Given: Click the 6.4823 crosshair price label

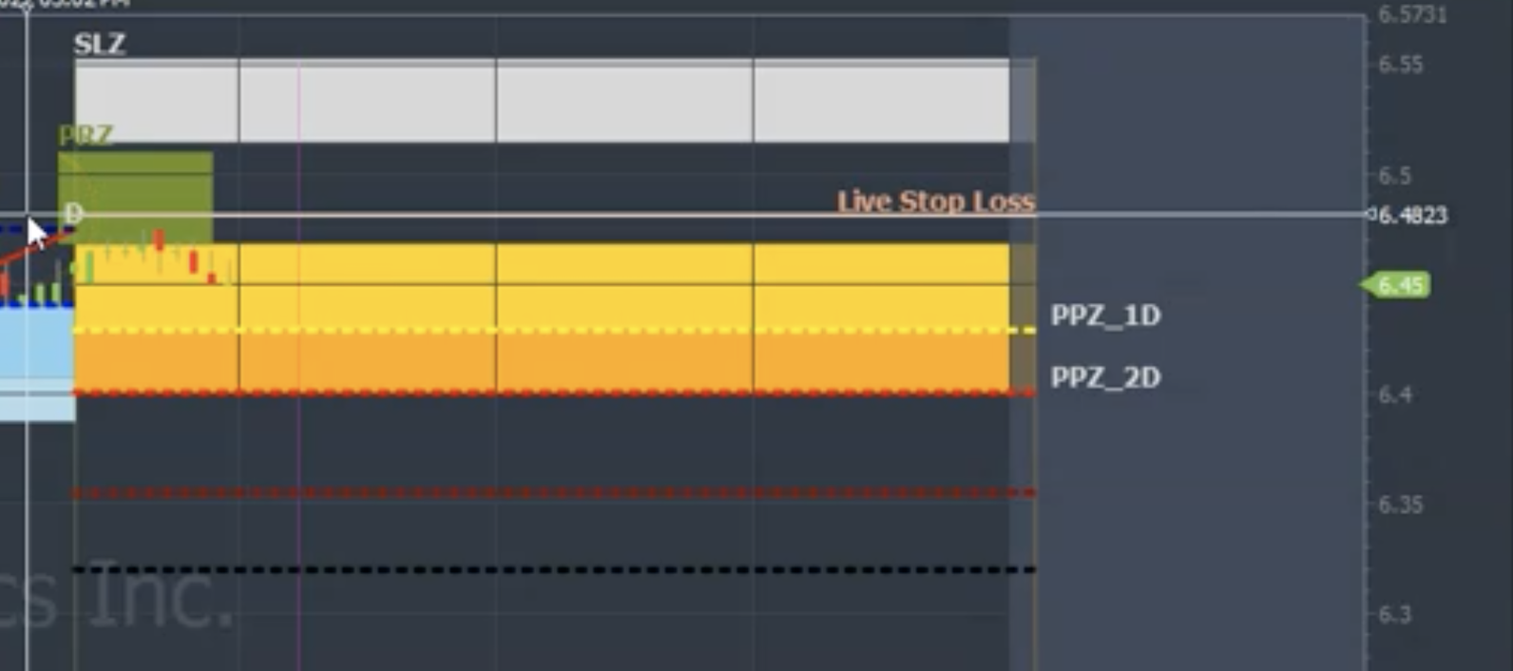Looking at the screenshot, I should (1412, 215).
